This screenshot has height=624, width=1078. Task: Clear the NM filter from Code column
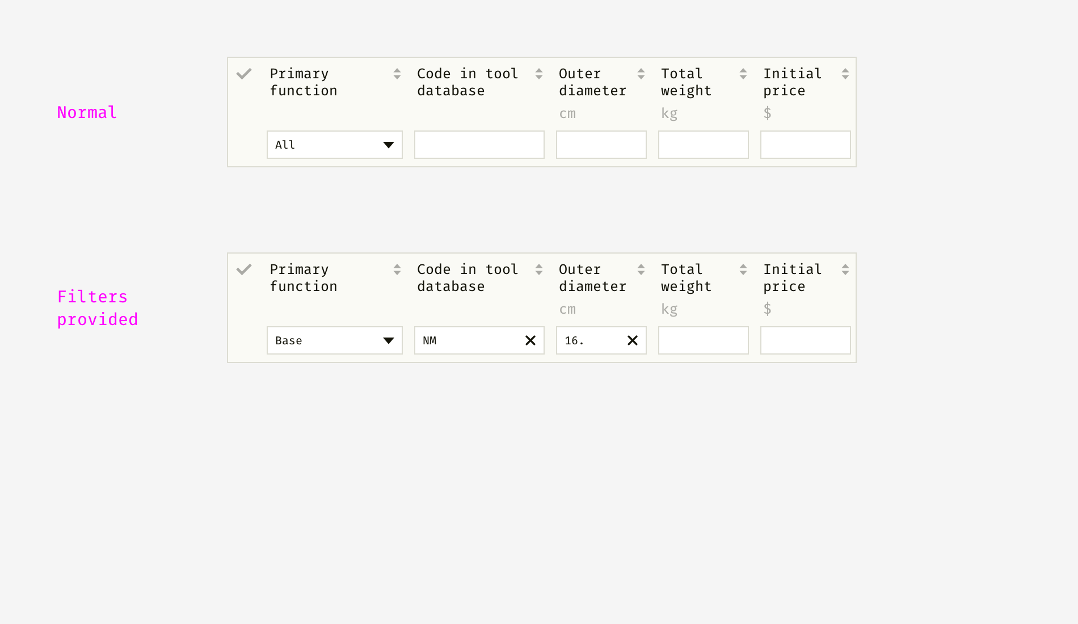coord(530,340)
